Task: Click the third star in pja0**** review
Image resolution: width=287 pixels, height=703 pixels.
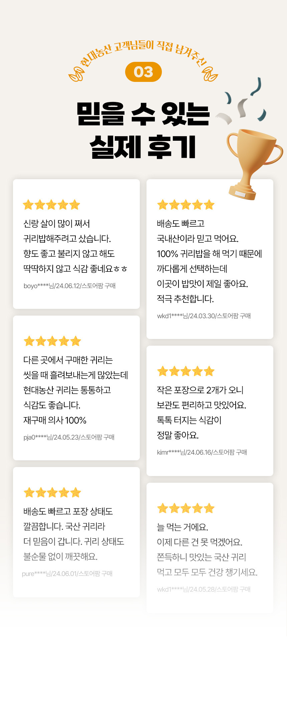Action: (52, 341)
